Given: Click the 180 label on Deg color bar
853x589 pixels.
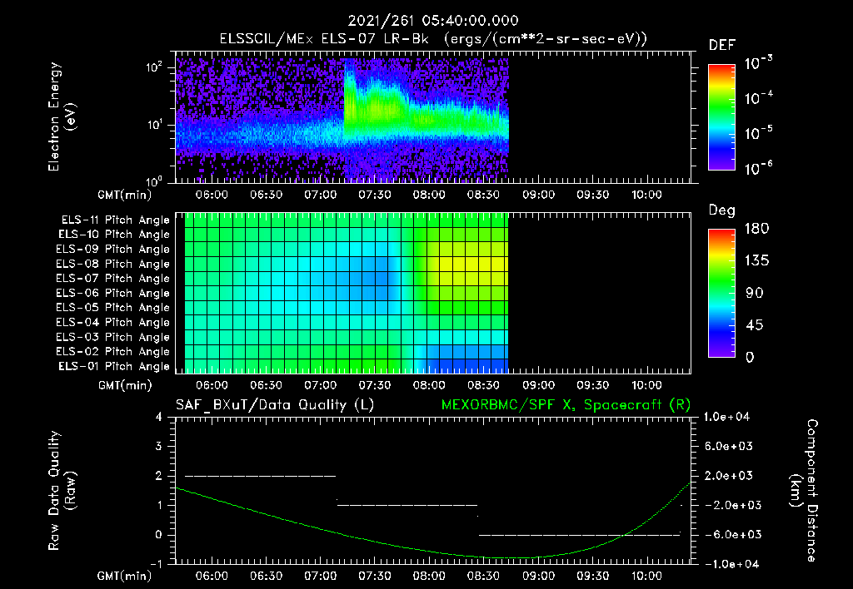Looking at the screenshot, I should pos(756,229).
